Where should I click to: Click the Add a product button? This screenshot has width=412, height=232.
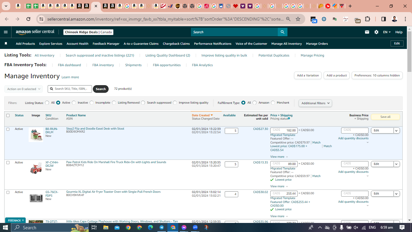(x=337, y=76)
